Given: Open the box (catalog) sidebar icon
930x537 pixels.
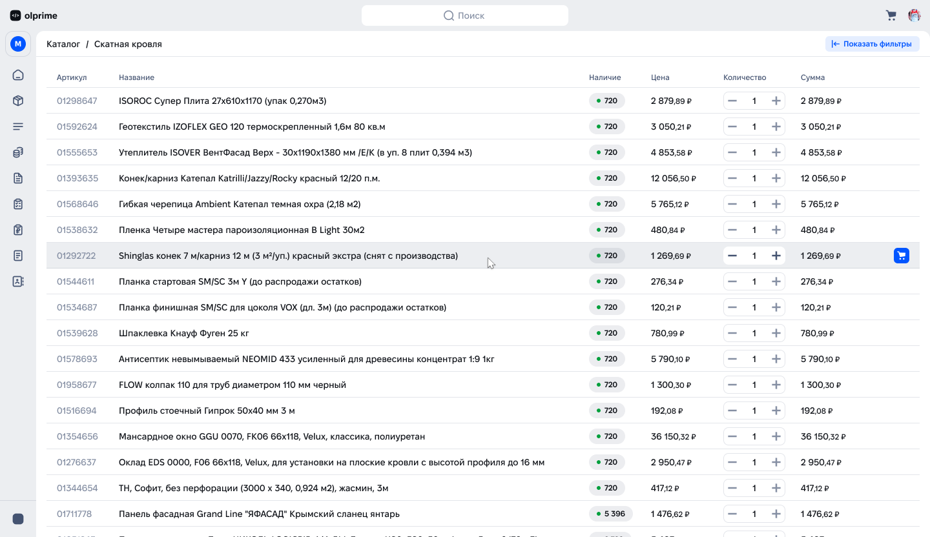Looking at the screenshot, I should [x=18, y=101].
